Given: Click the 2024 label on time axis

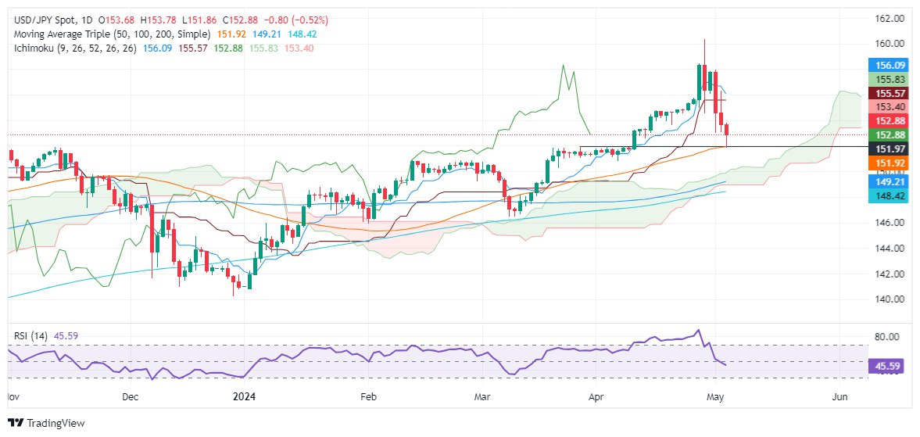Looking at the screenshot, I should click(x=245, y=397).
